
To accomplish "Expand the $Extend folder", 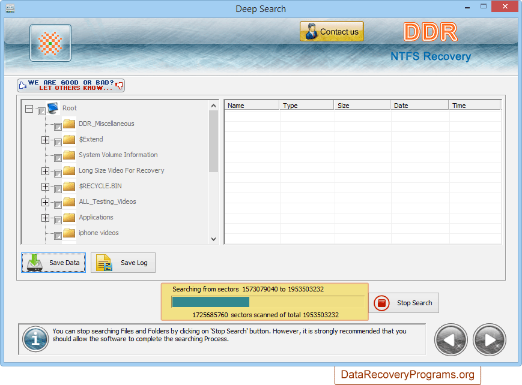I will click(x=45, y=140).
